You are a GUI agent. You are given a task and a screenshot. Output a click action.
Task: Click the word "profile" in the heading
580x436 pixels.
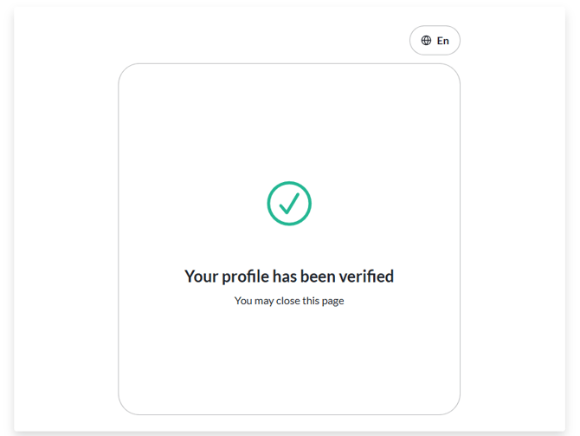point(245,277)
